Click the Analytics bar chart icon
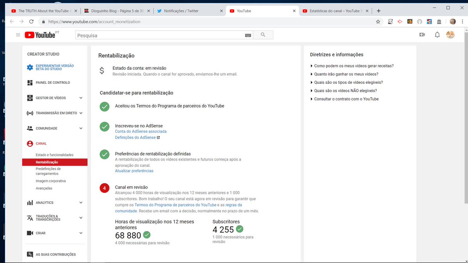Image resolution: width=468 pixels, height=263 pixels. click(30, 203)
